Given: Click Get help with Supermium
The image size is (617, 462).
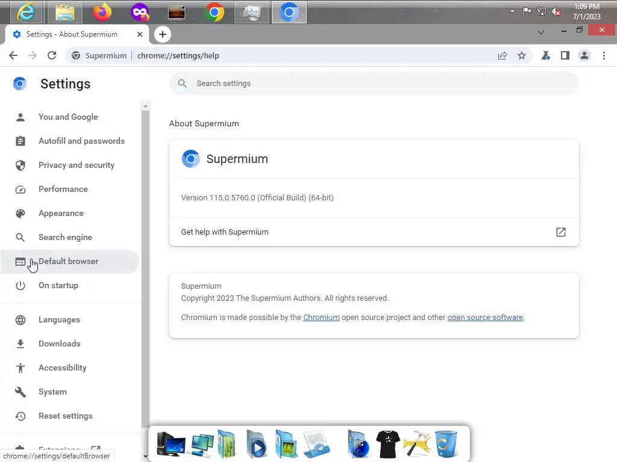Looking at the screenshot, I should (374, 232).
